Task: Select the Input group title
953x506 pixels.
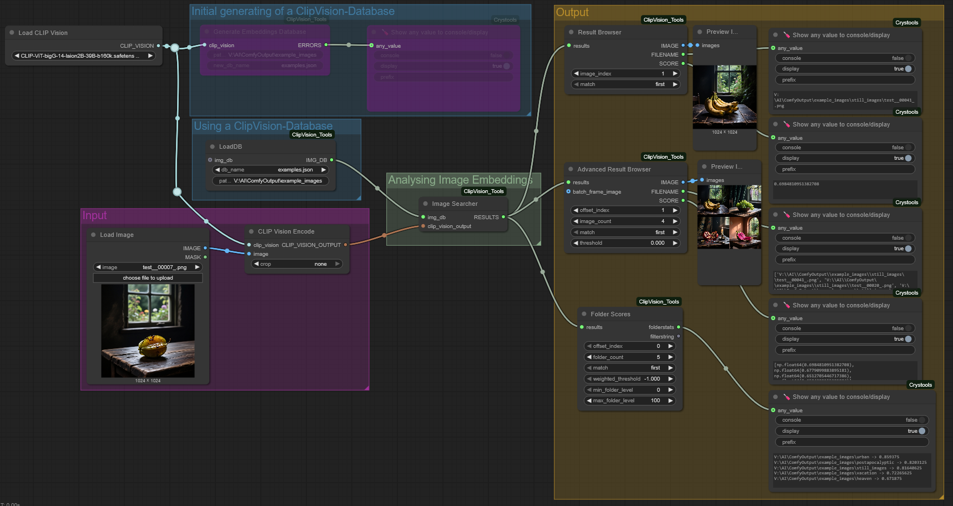Action: (x=94, y=215)
